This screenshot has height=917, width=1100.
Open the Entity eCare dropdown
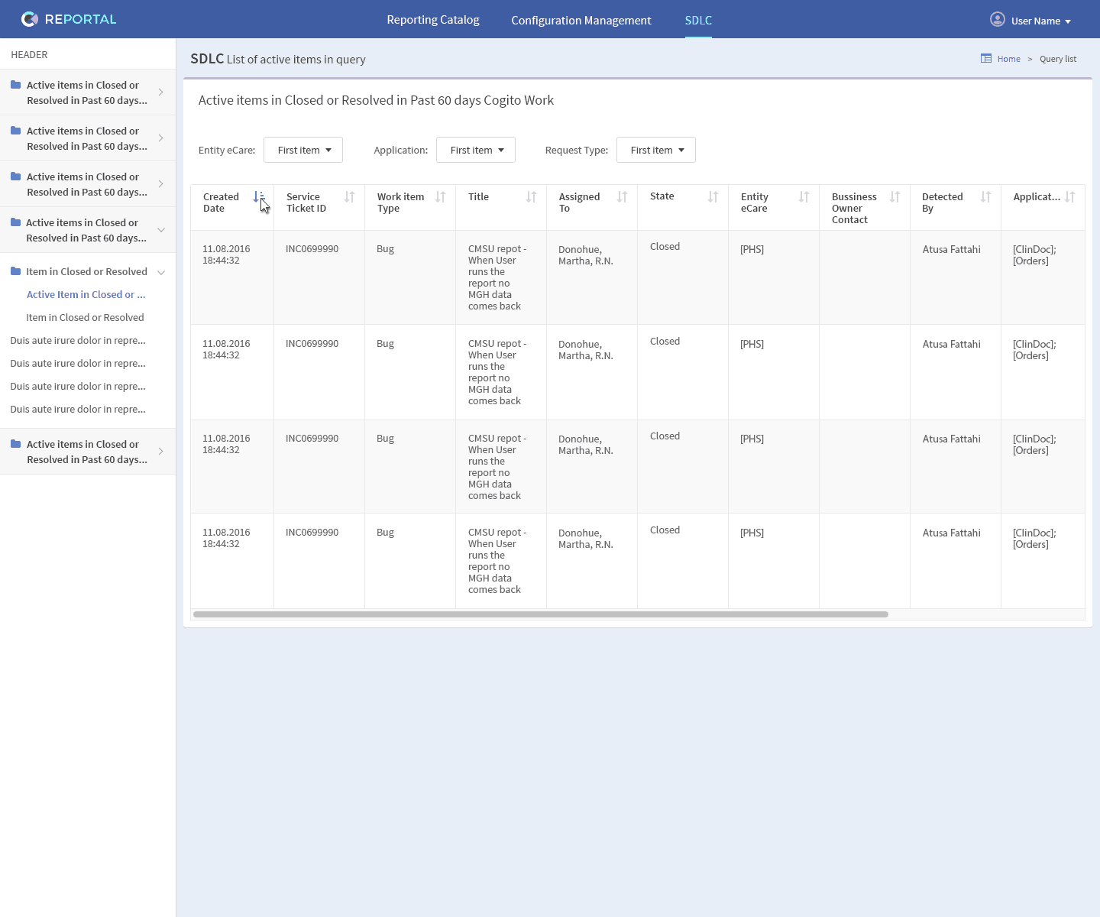(x=303, y=150)
